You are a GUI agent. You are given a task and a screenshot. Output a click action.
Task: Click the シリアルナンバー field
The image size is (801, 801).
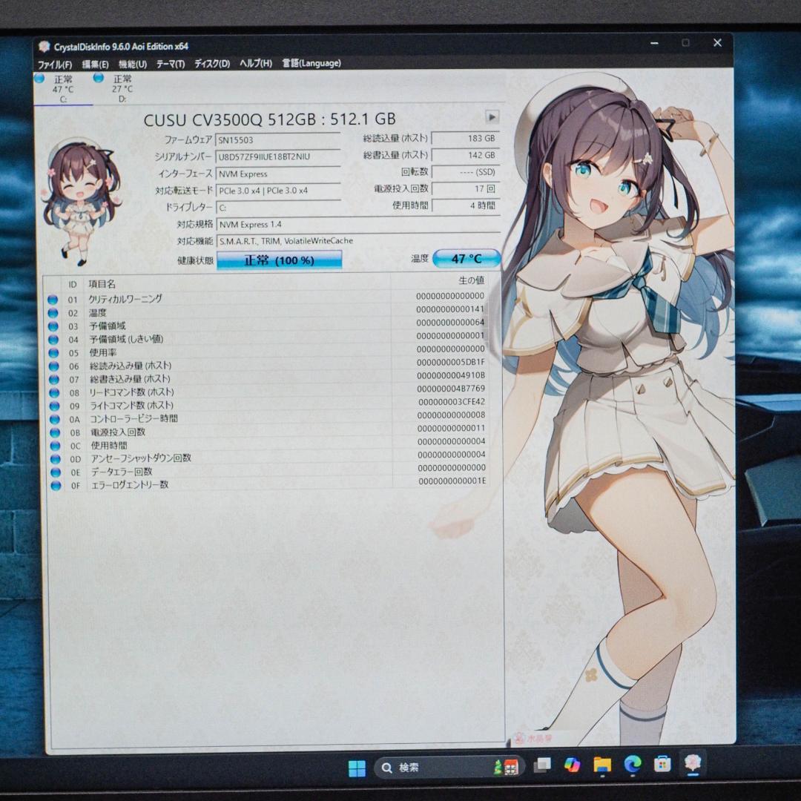point(278,156)
